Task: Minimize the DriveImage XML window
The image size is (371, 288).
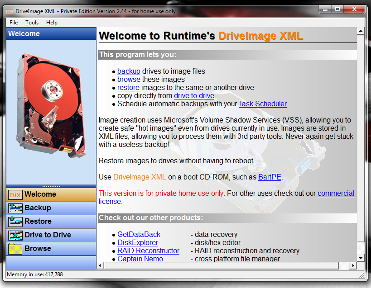Action: pyautogui.click(x=325, y=9)
